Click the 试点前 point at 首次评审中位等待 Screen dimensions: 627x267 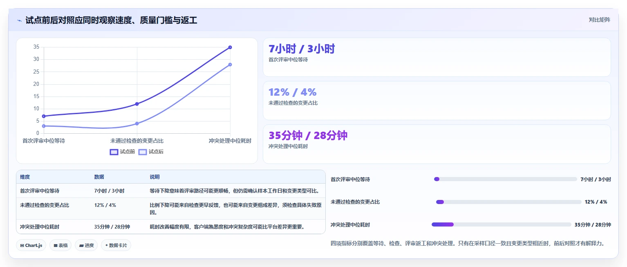[44, 116]
